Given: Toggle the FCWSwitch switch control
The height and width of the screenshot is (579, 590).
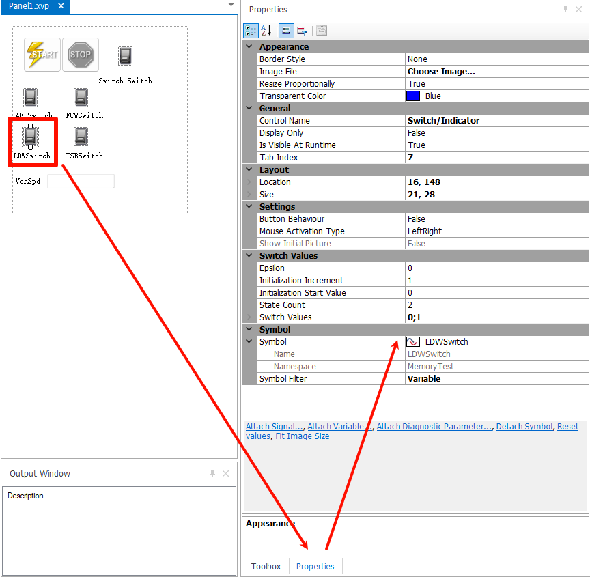Looking at the screenshot, I should pyautogui.click(x=81, y=98).
